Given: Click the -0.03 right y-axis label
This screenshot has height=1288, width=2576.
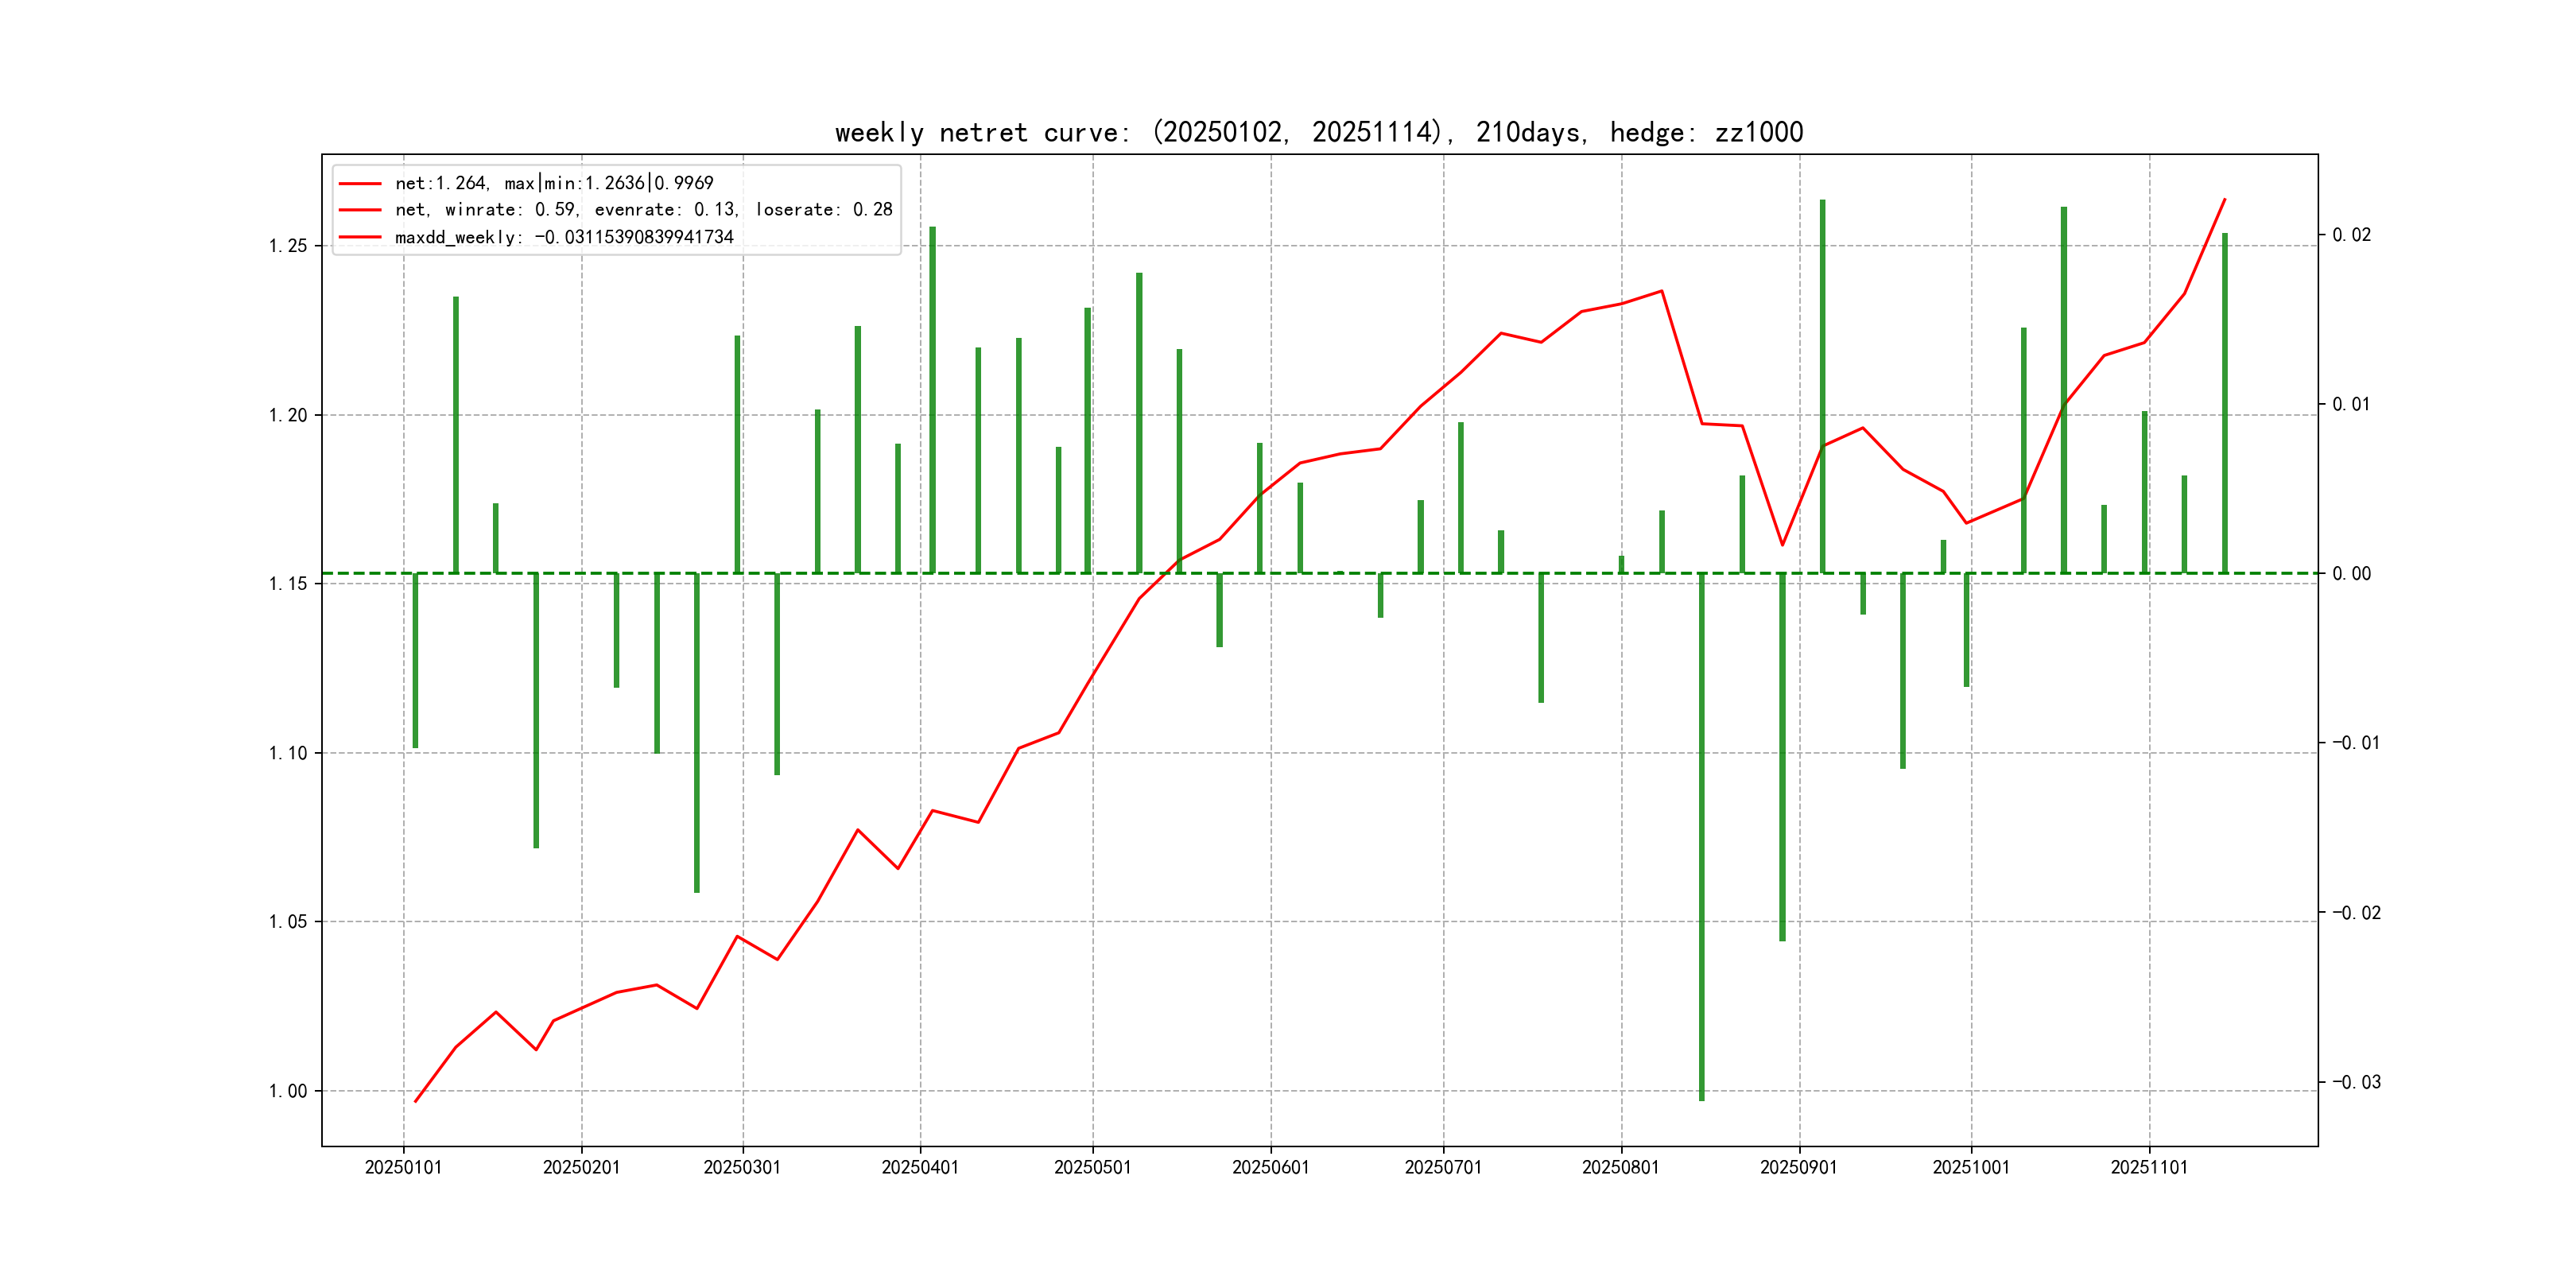Looking at the screenshot, I should [x=2356, y=1082].
